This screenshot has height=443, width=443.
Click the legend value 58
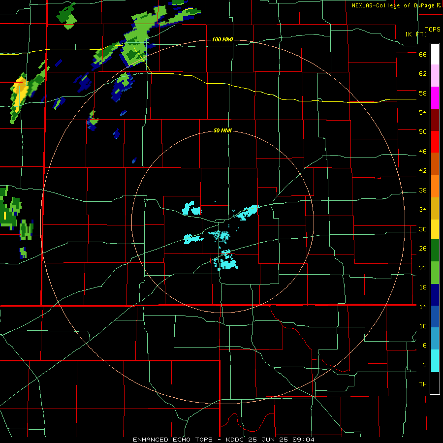(423, 93)
